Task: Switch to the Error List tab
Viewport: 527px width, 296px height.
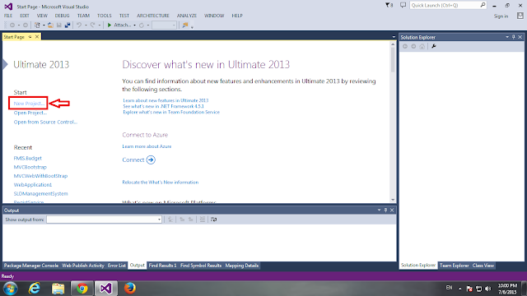Action: 117,266
